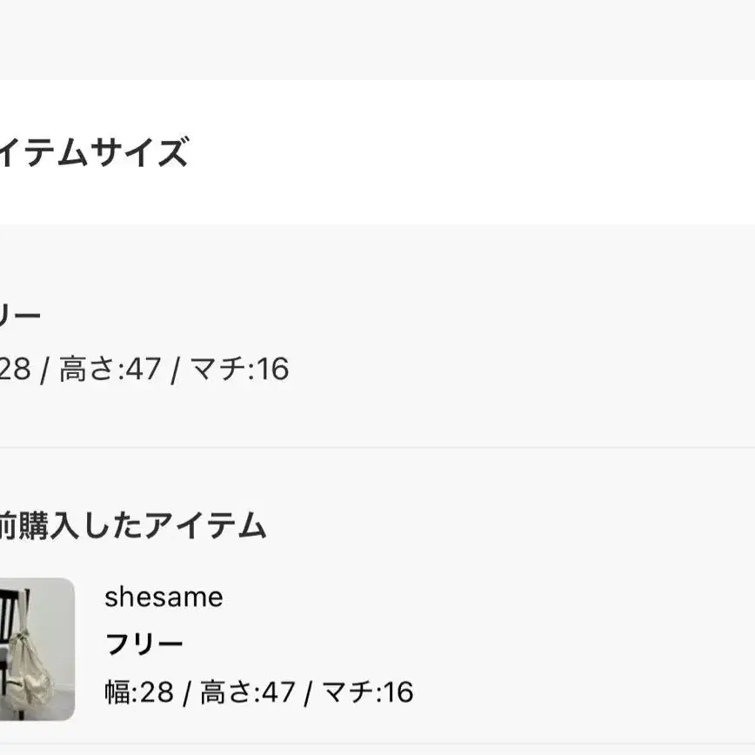Tap the 前購入したアイテム heading
The height and width of the screenshot is (755, 755).
click(x=133, y=525)
